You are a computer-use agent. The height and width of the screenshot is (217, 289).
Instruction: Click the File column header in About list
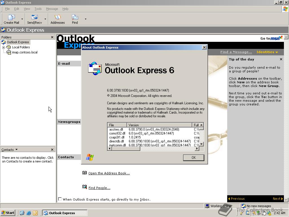[x=117, y=125]
